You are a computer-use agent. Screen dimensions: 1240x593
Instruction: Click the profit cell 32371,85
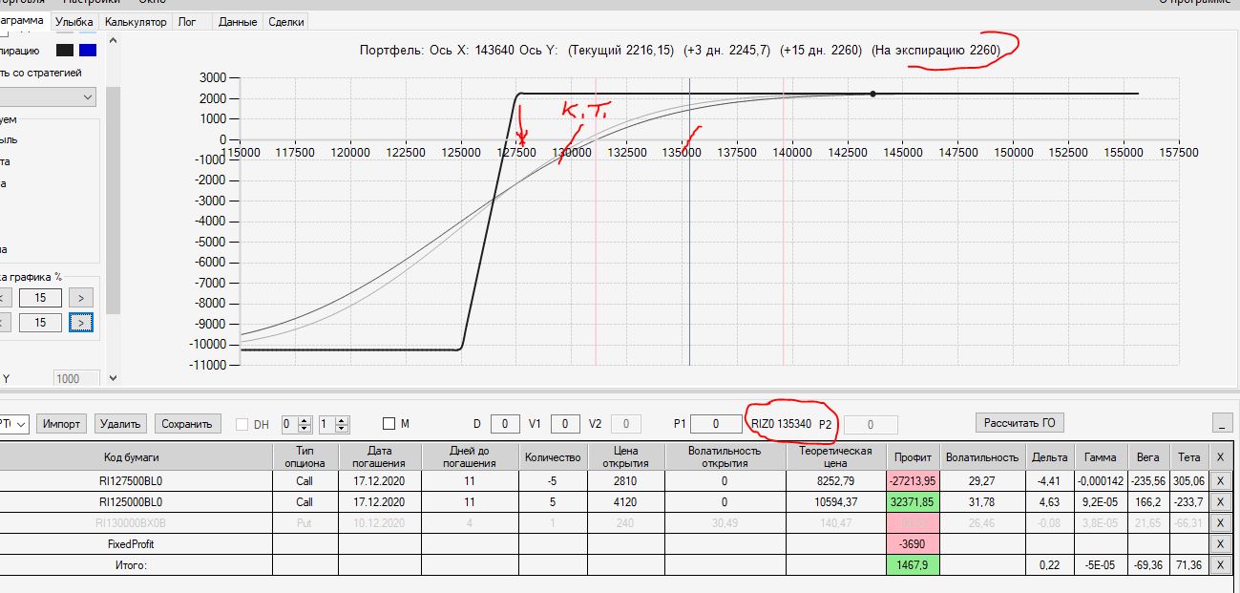(x=914, y=502)
